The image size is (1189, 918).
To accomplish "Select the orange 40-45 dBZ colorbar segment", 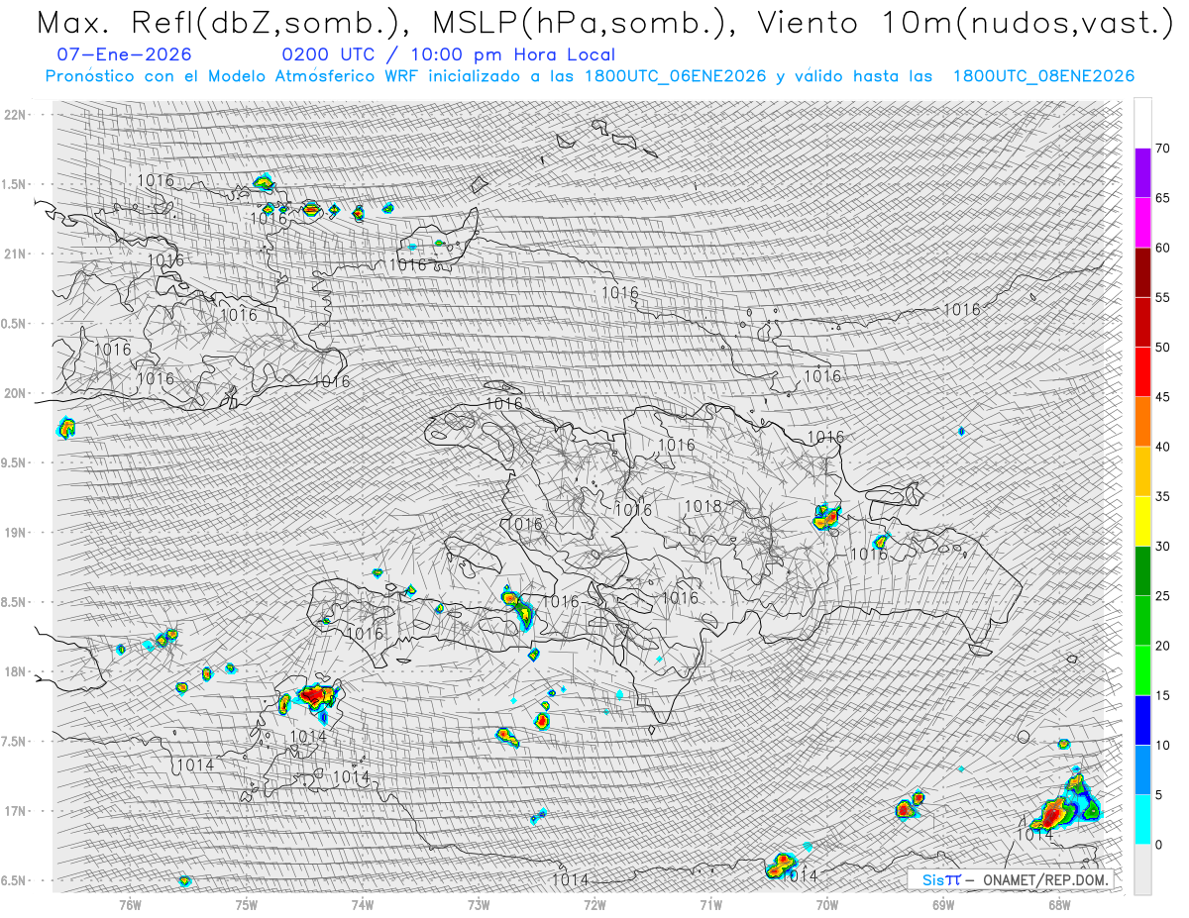I will 1142,422.
